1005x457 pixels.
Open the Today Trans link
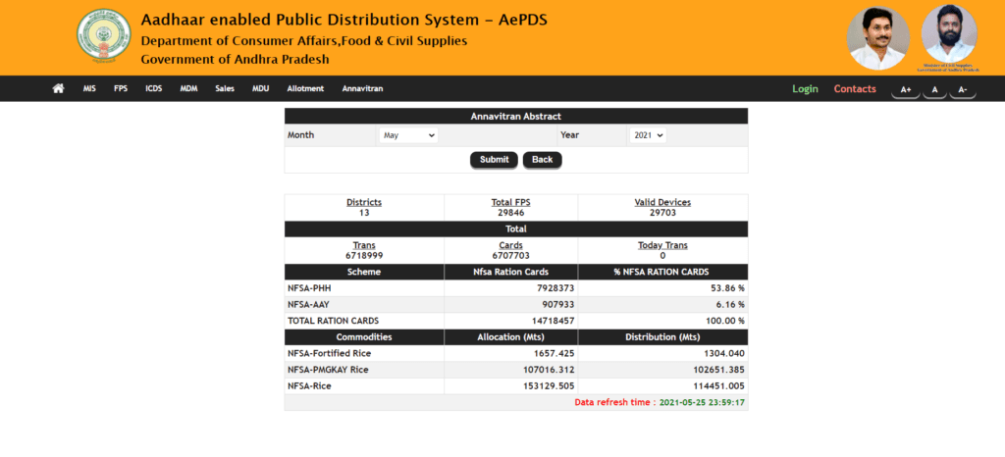662,245
